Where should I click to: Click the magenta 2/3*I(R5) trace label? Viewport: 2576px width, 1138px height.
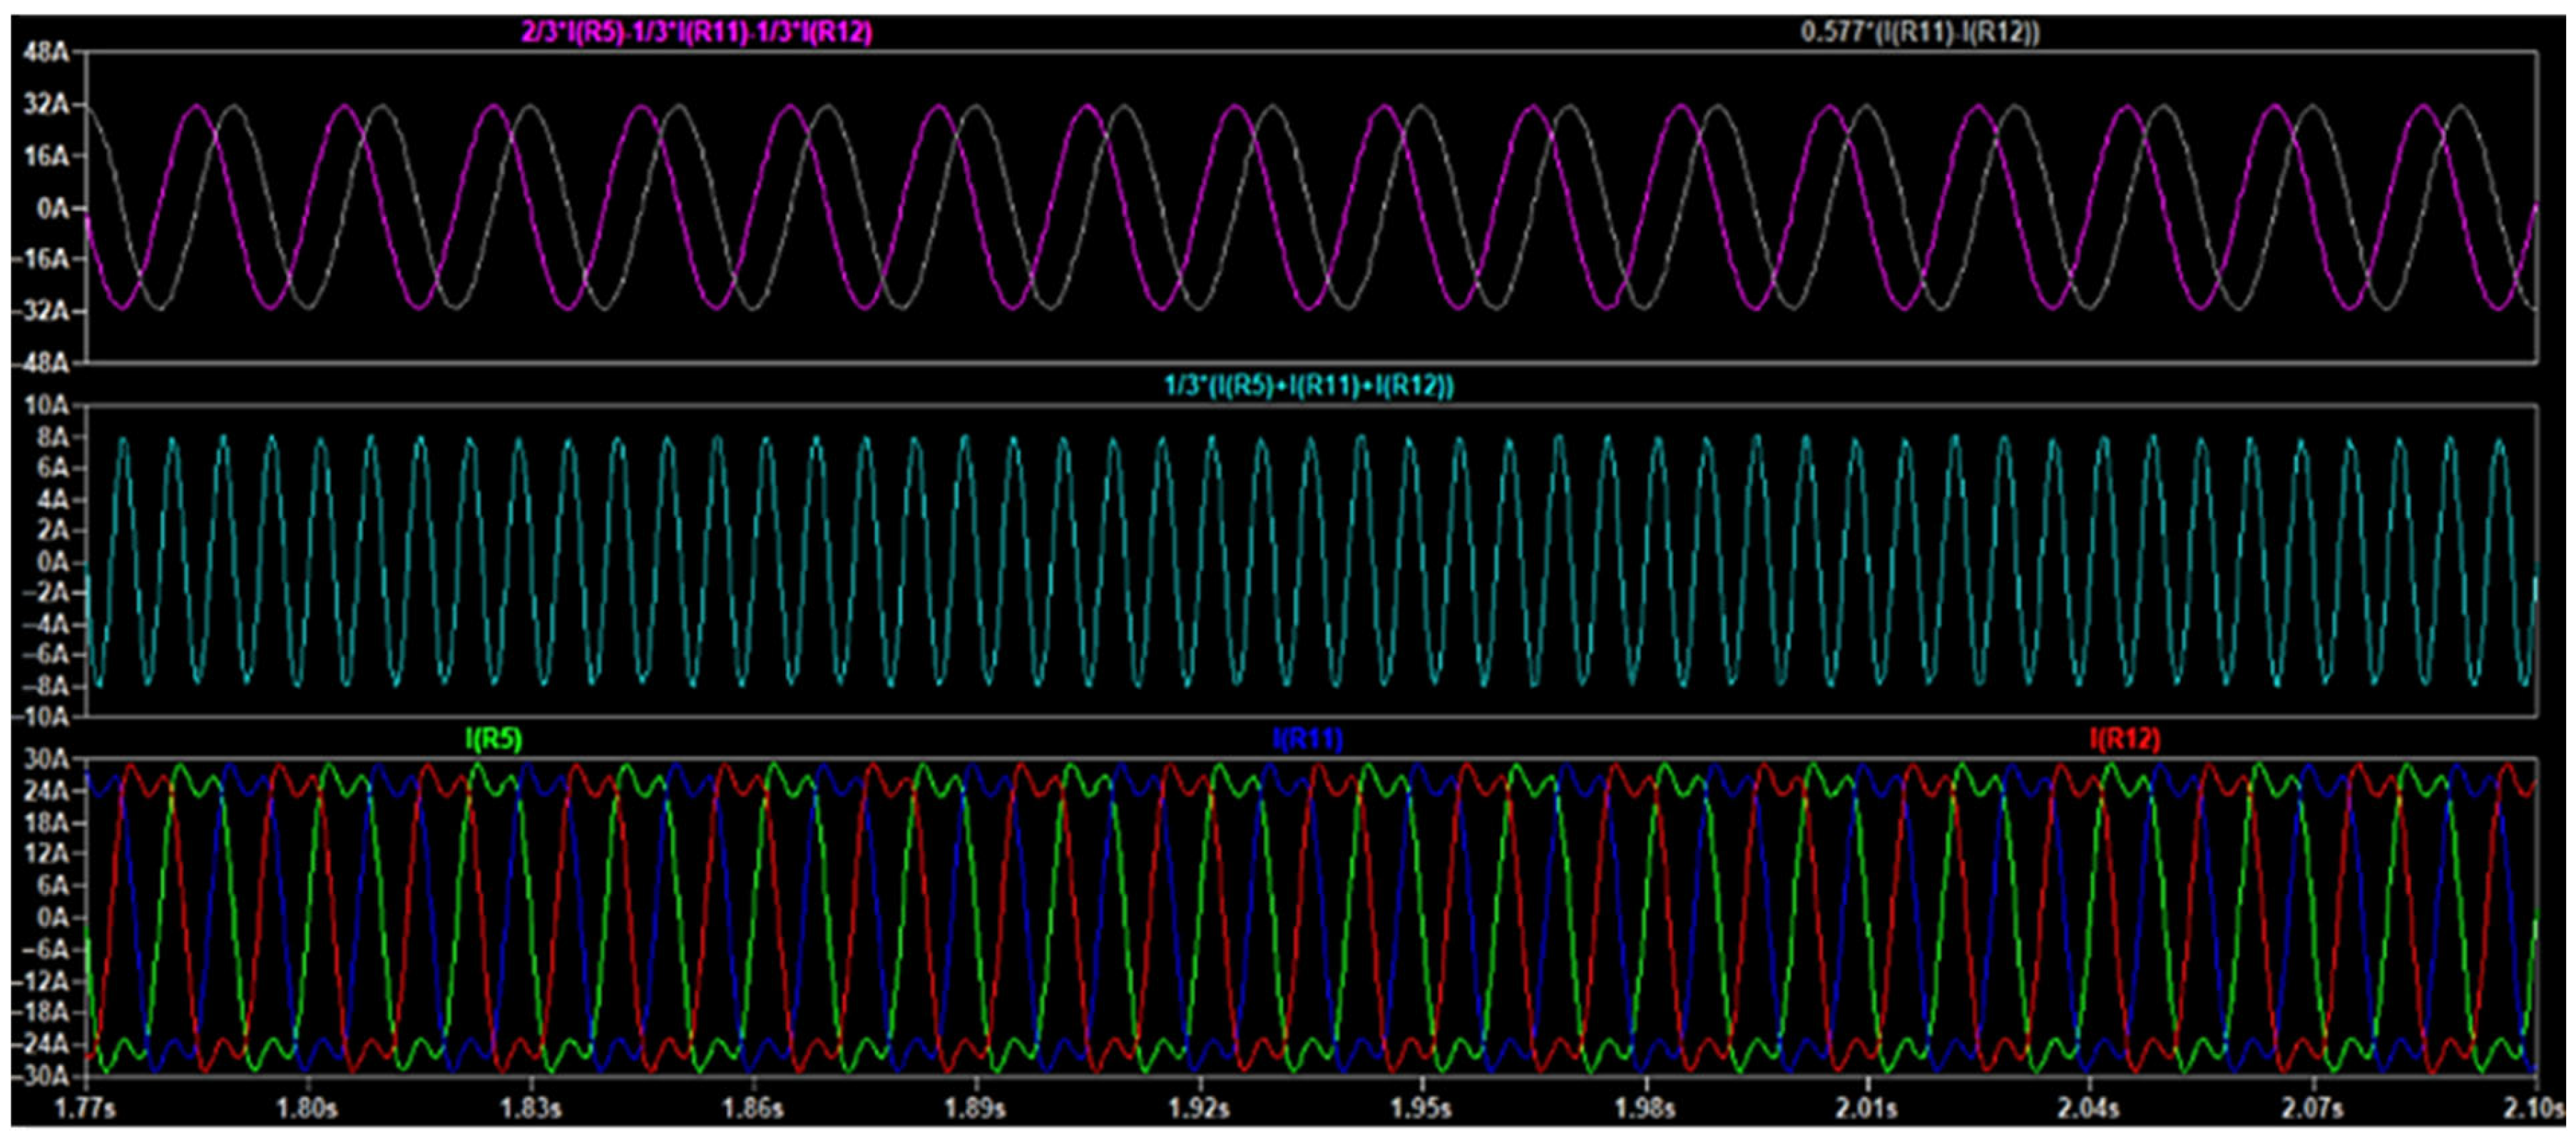696,33
